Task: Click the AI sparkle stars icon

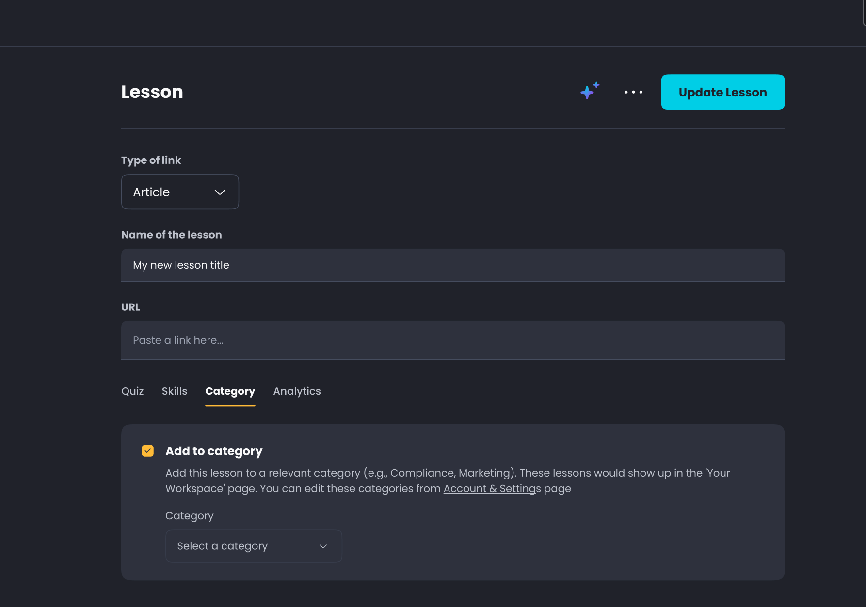Action: click(x=590, y=91)
